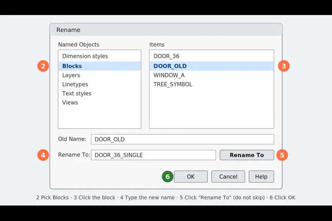Select WINDOW_A in Items list
Screen dimensions: 332x221
point(212,75)
